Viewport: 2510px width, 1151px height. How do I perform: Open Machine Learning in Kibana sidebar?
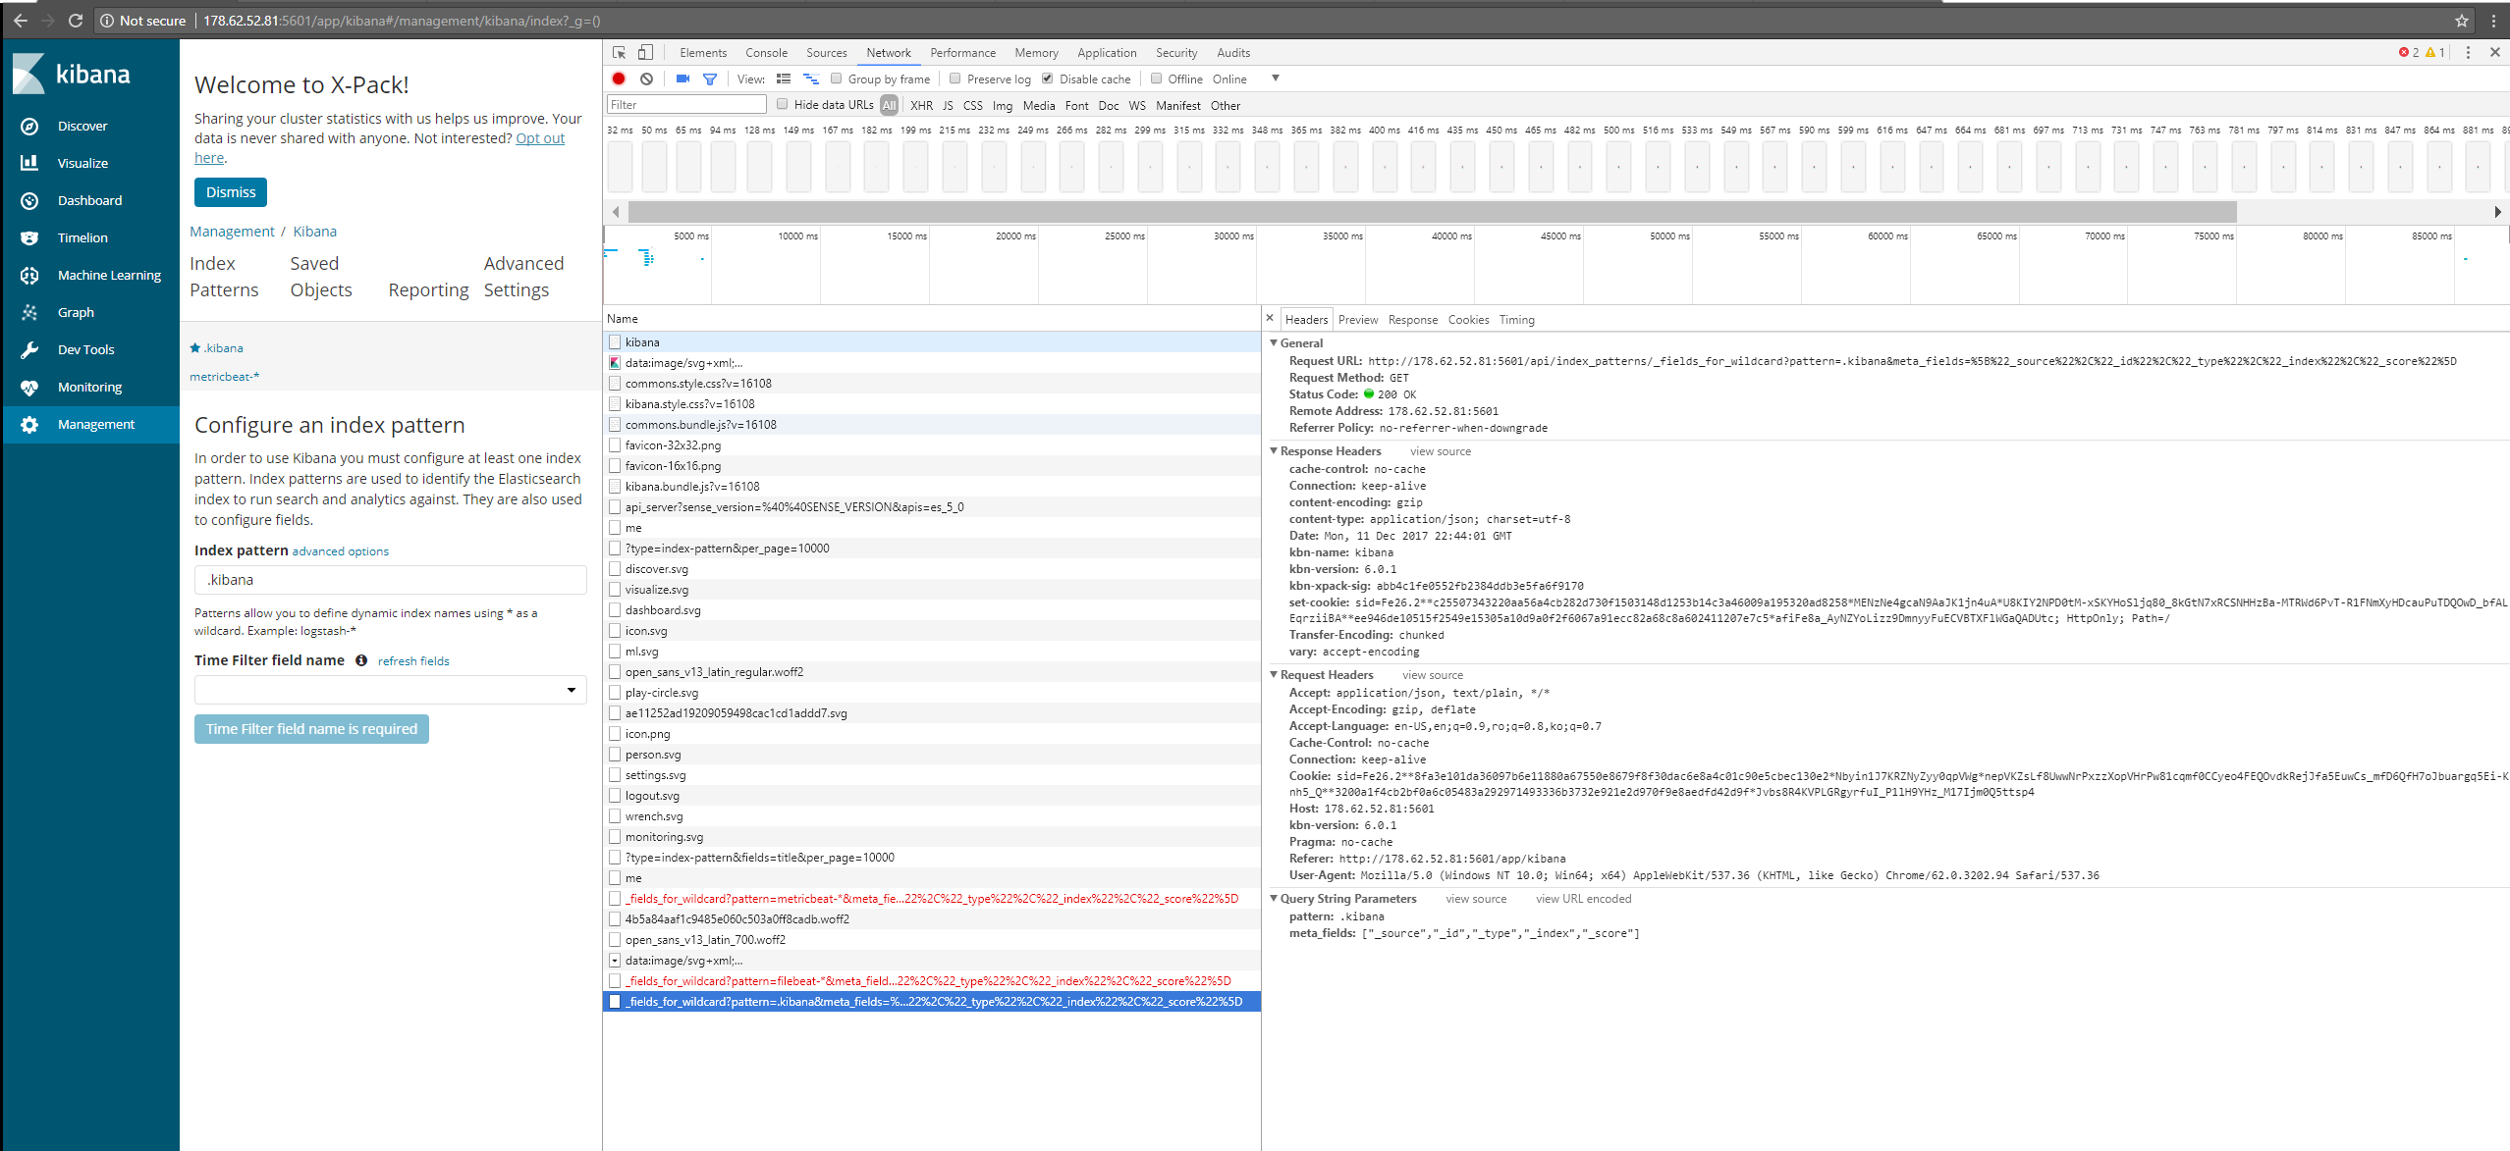click(x=108, y=276)
